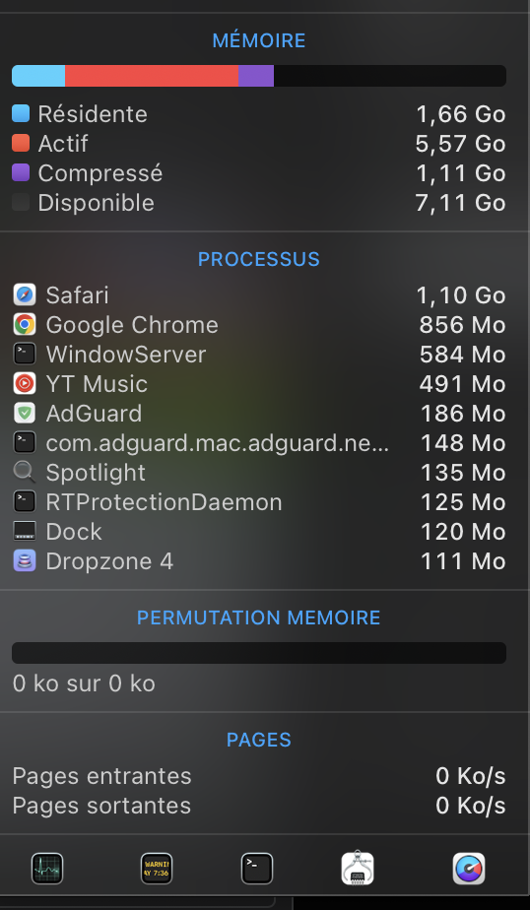Screen dimensions: 530x910
Task: Click the YT Music process icon
Action: tap(25, 384)
